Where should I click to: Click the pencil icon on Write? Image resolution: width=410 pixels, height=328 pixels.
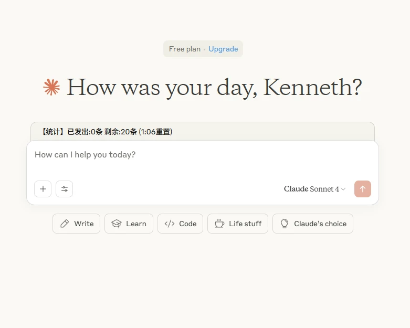click(x=65, y=224)
